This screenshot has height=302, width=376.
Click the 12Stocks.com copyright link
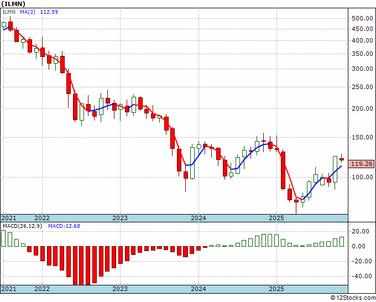tap(353, 298)
